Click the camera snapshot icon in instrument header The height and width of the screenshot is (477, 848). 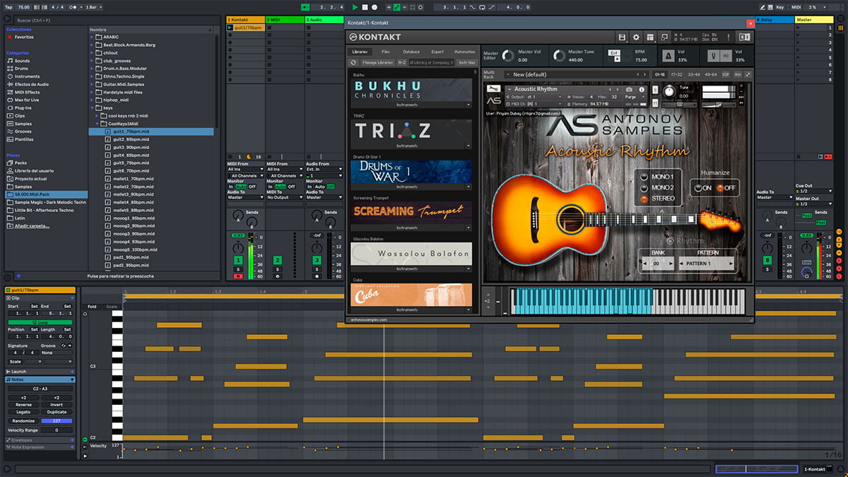pos(630,89)
